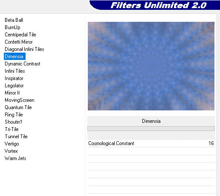
Task: Select Mirror It filter
Action: (12, 93)
